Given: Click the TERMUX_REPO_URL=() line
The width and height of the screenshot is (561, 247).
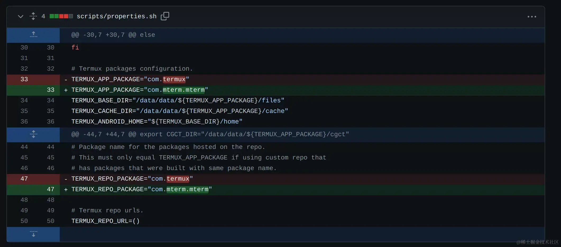Looking at the screenshot, I should 105,221.
